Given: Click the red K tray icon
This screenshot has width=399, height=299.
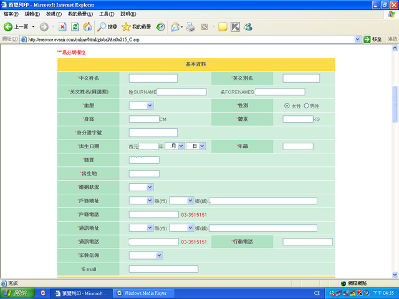Looking at the screenshot, I should [360, 293].
